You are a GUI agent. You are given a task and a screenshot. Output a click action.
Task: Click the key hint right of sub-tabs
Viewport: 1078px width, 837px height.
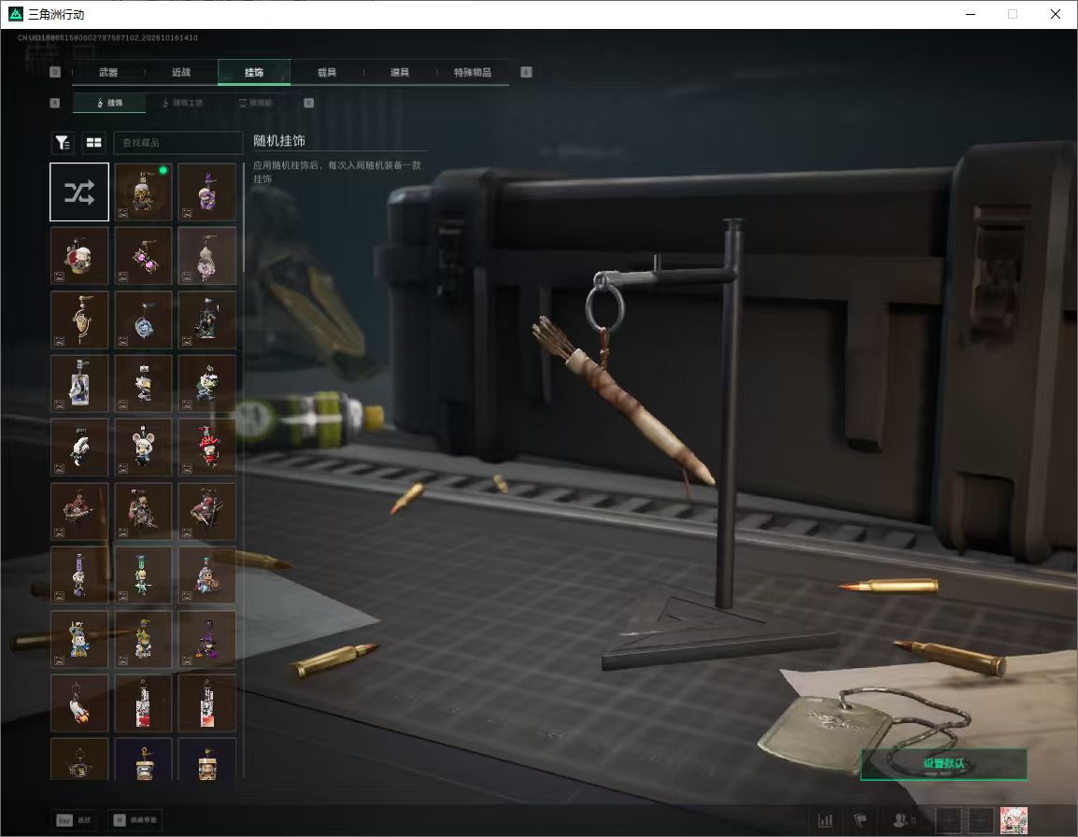[x=308, y=103]
